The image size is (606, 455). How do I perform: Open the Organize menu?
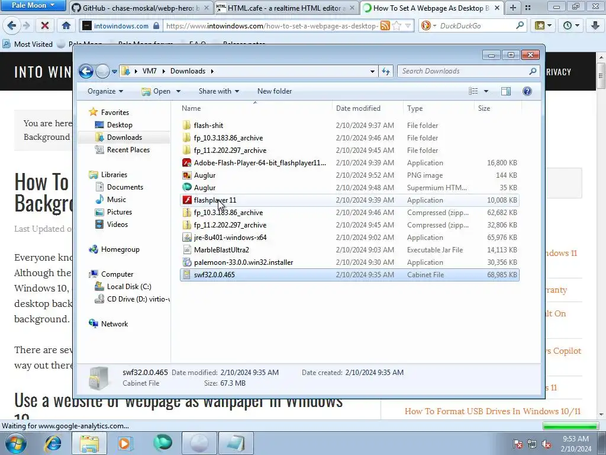click(105, 91)
